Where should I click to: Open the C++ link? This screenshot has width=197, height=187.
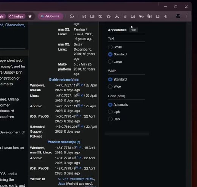(x=66, y=179)
